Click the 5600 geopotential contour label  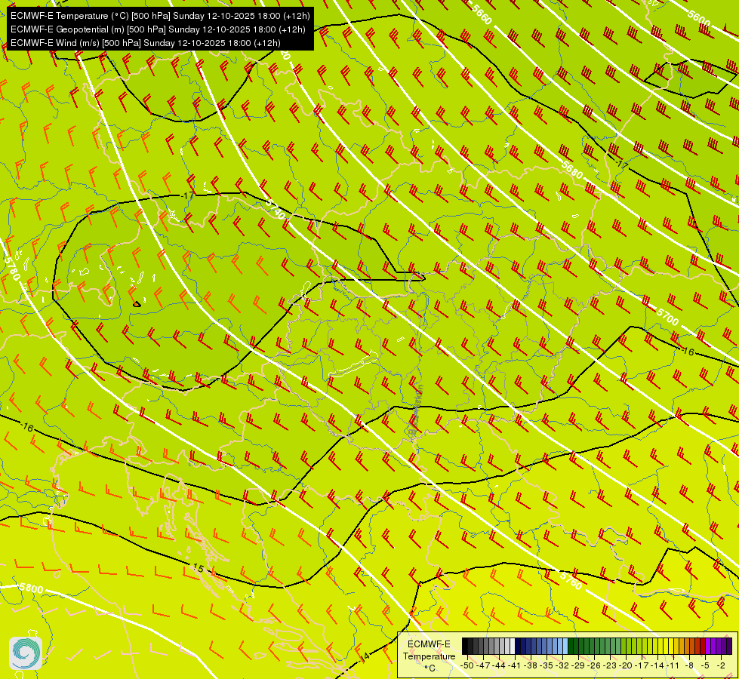click(700, 17)
